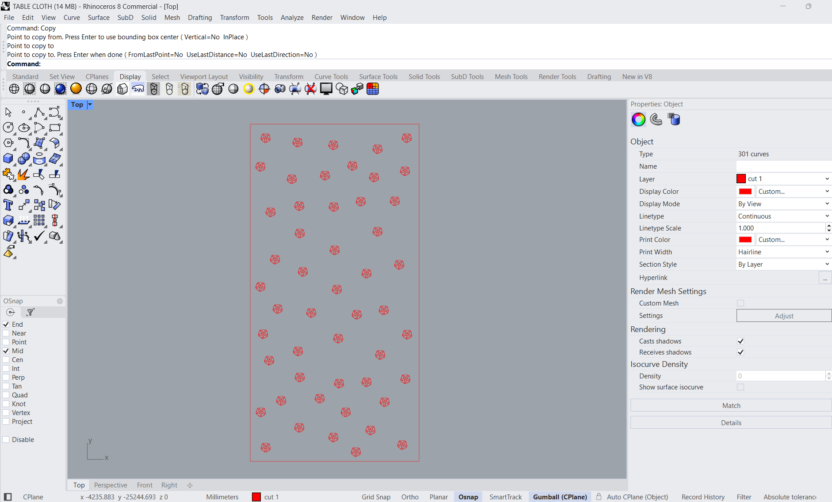Select the Text object tool icon

point(8,205)
